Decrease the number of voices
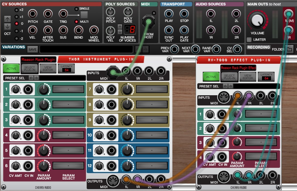The image size is (297, 191). pos(120,32)
